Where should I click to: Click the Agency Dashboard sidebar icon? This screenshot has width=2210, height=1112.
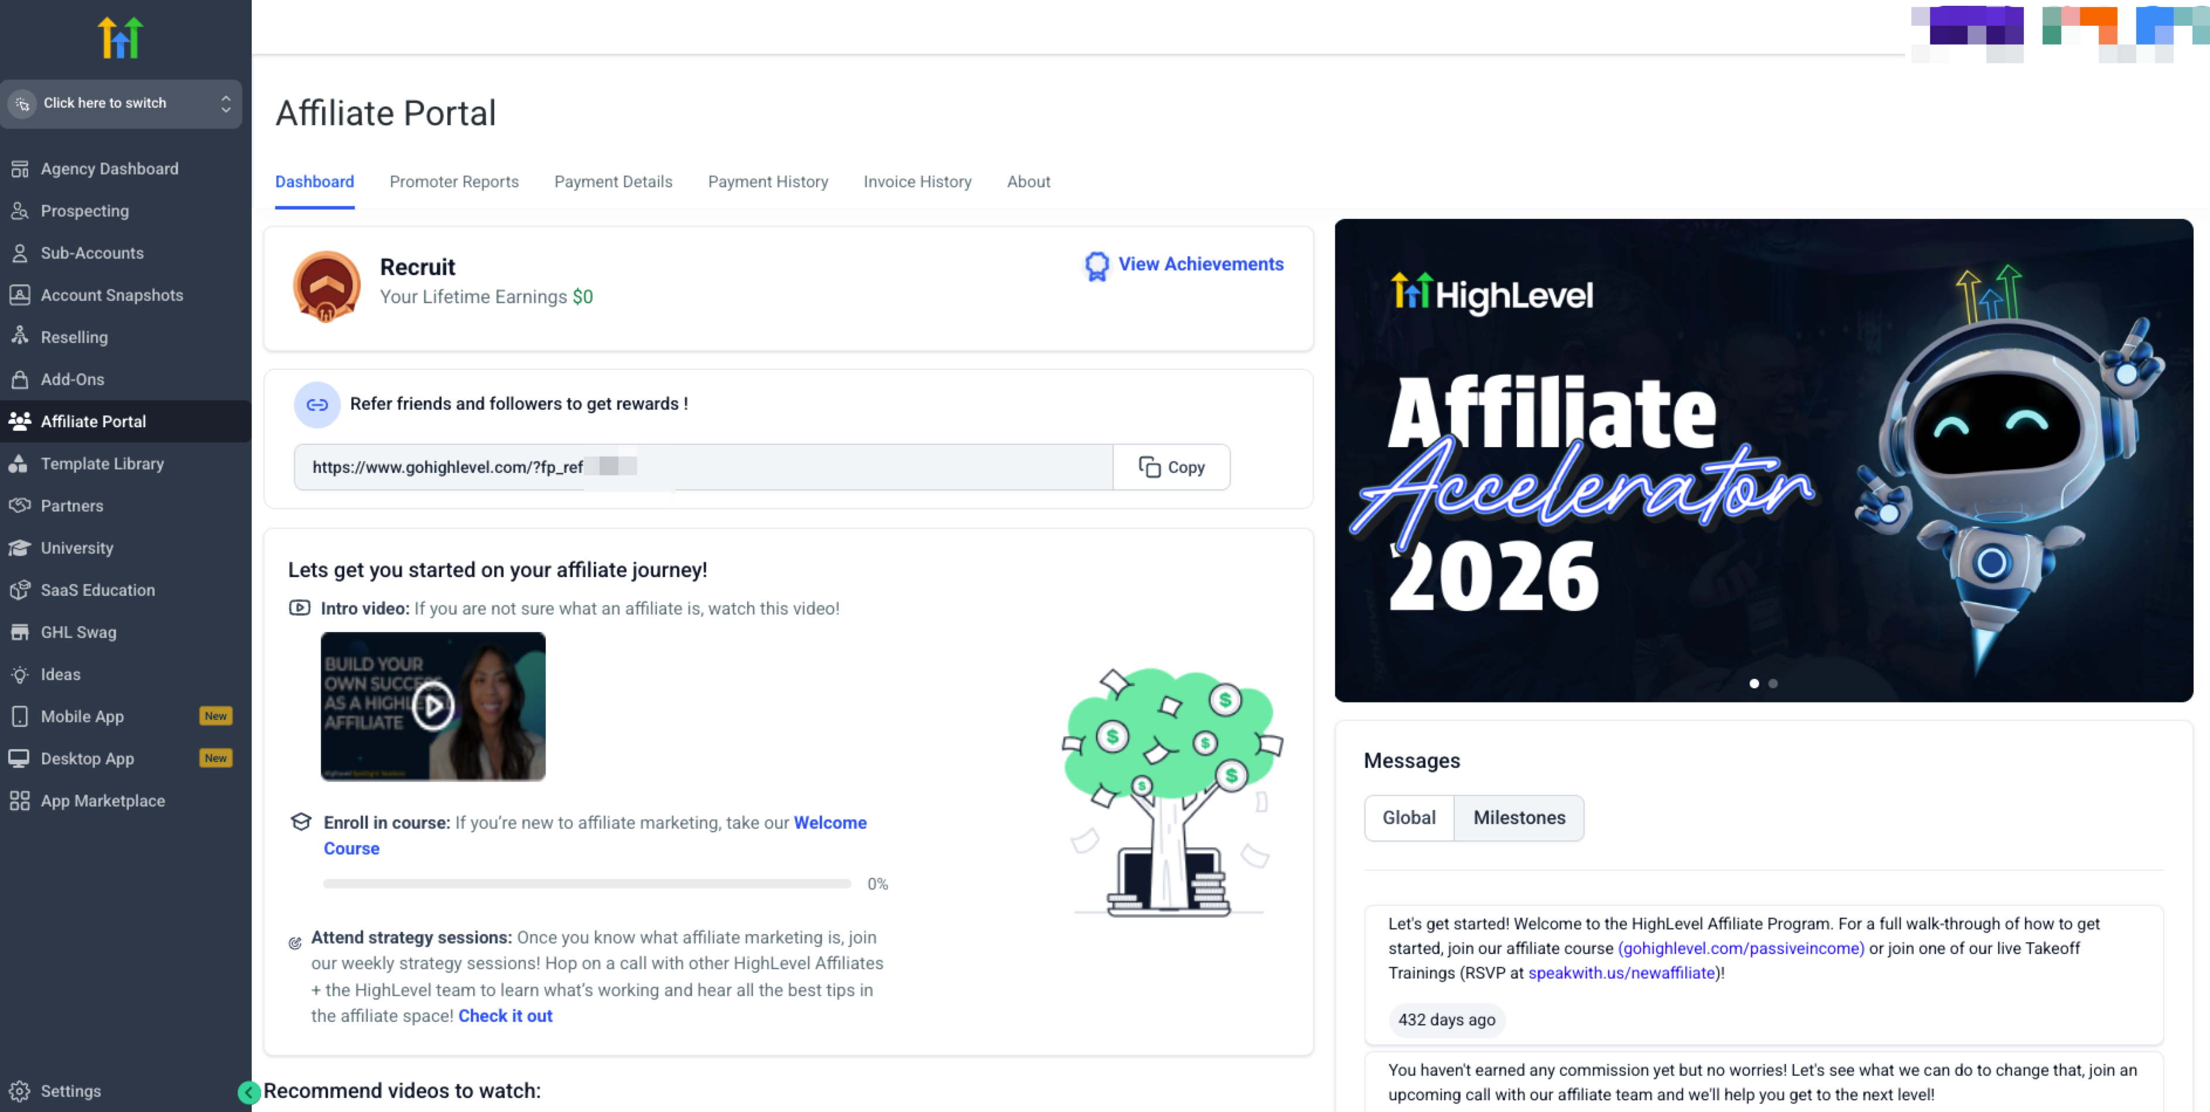[x=20, y=169]
